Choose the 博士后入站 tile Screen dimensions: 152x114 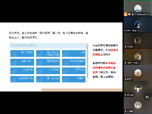48,79
